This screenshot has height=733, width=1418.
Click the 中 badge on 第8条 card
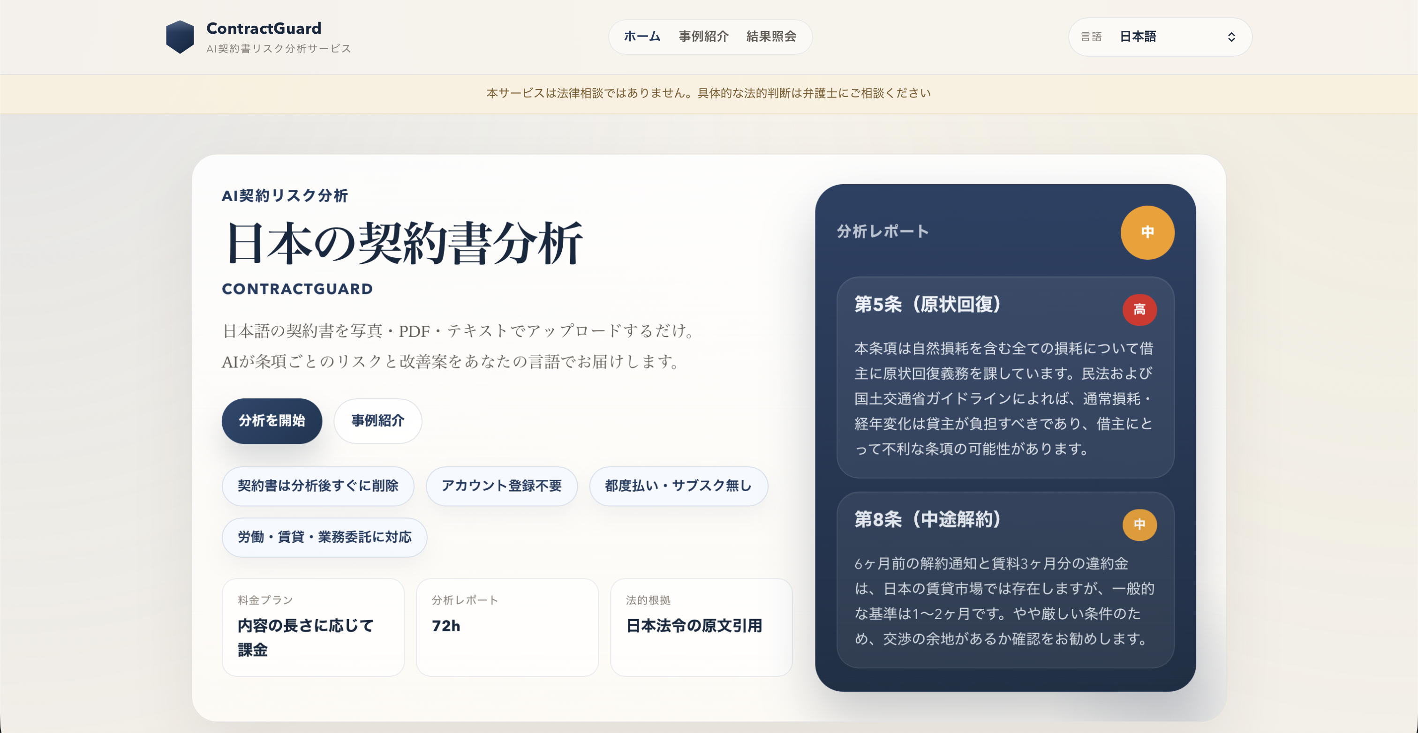1139,524
